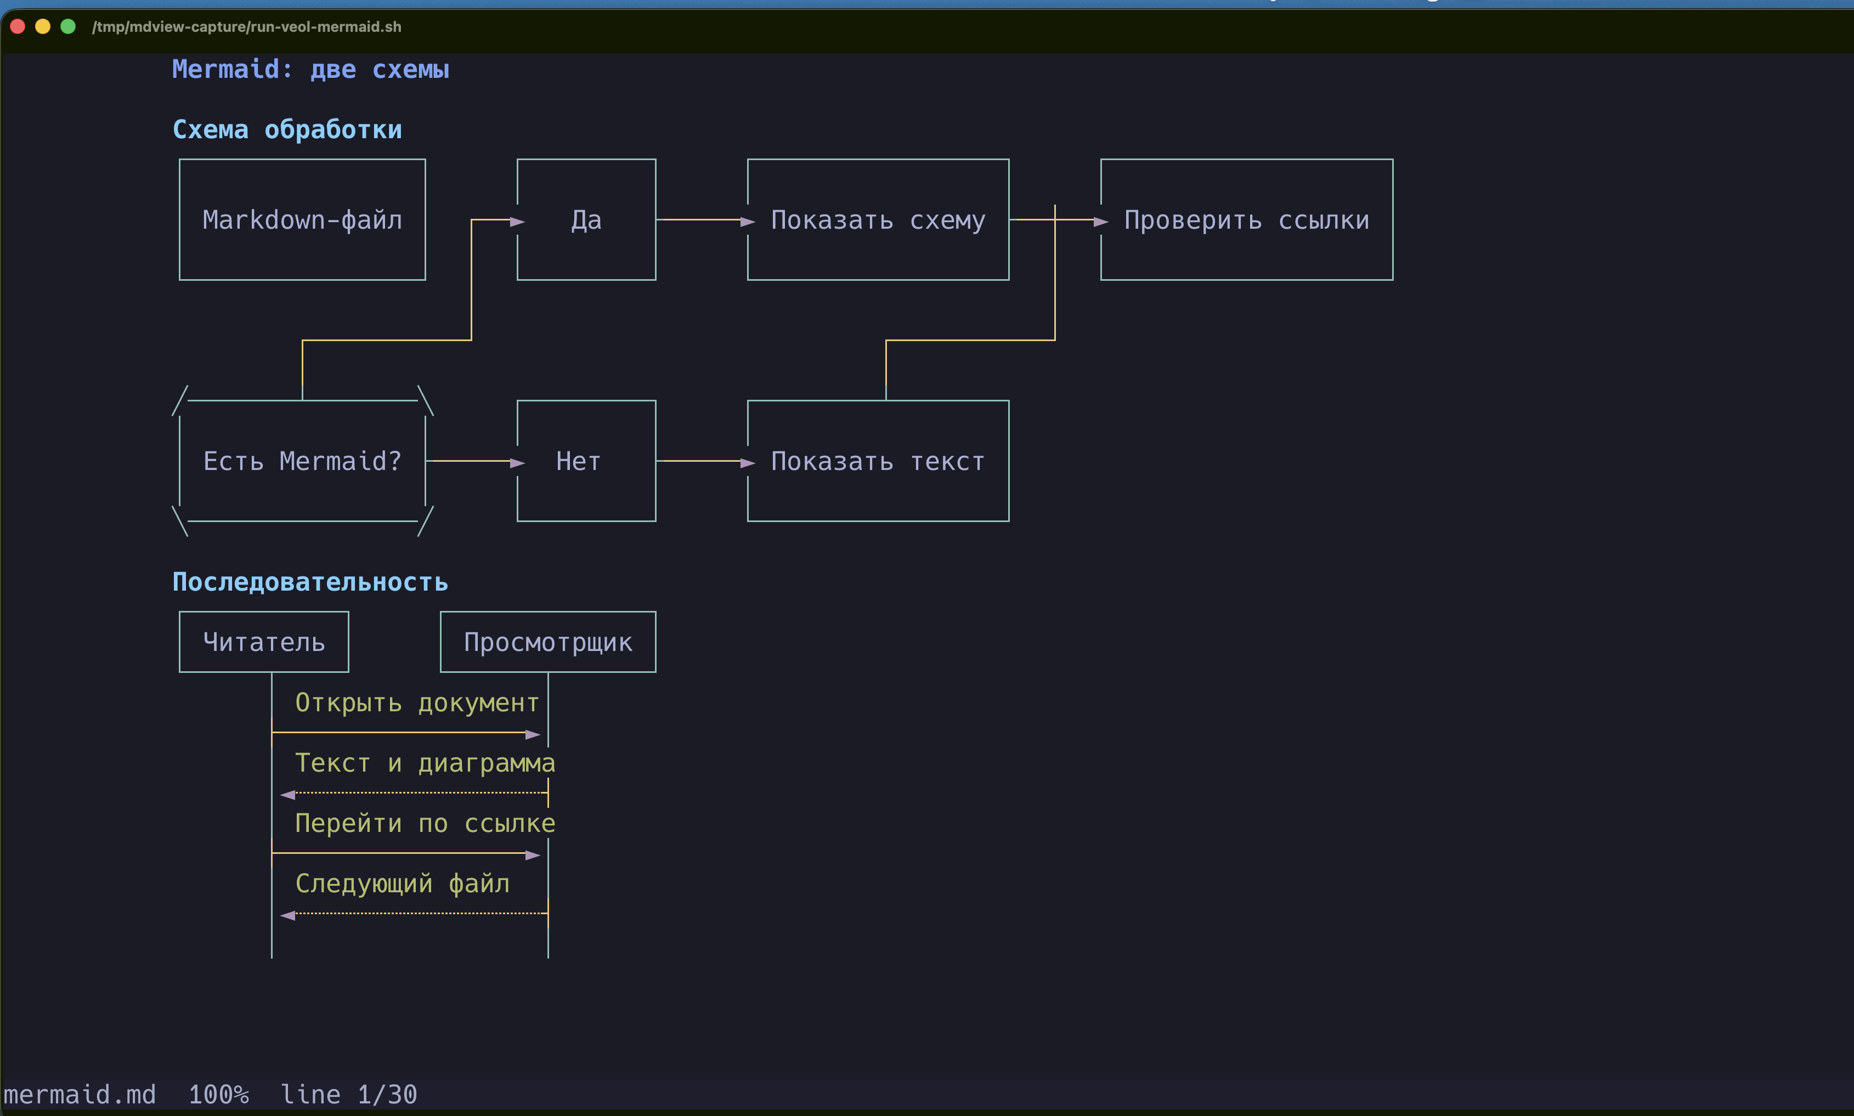Click the 'Последовательность' subheading
The image size is (1854, 1116).
click(310, 582)
